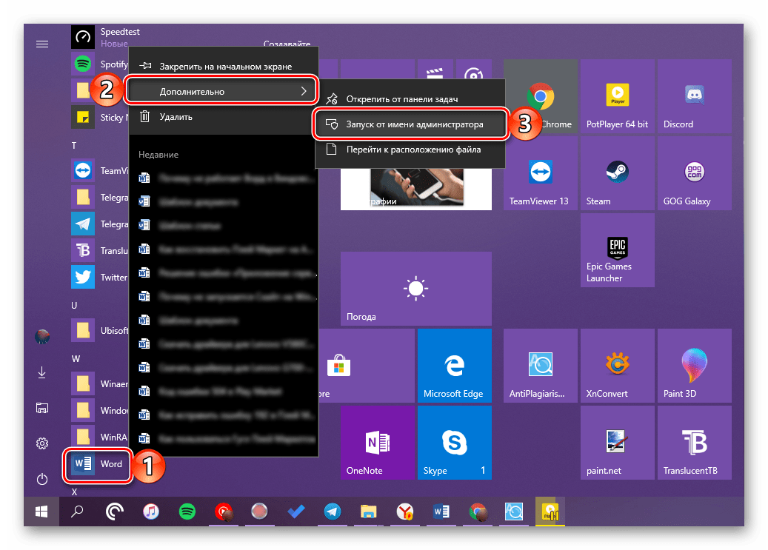Open Settings via the gear in Start sidebar
This screenshot has width=768, height=550.
[41, 443]
